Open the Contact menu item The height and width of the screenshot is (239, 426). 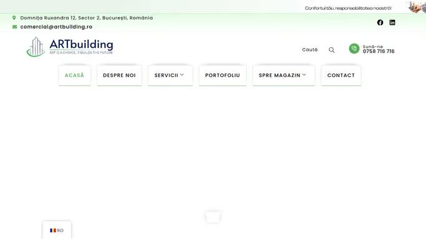click(341, 75)
